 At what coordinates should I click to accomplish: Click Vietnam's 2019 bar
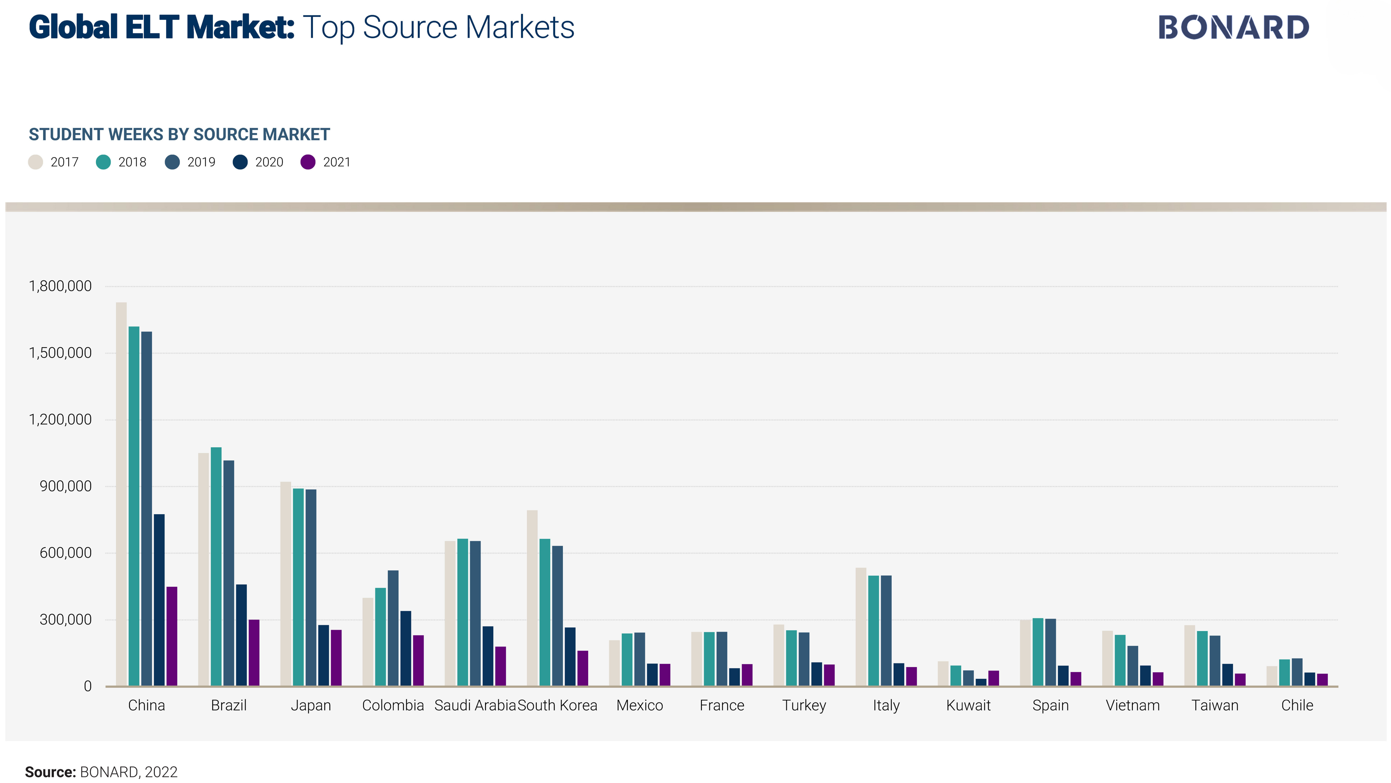[x=1133, y=666]
